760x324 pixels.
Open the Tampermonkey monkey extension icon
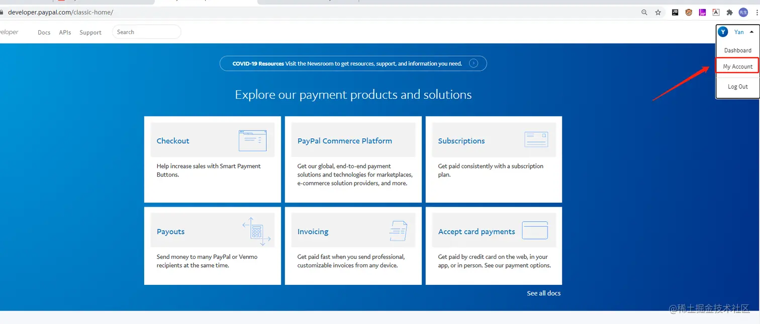[689, 13]
